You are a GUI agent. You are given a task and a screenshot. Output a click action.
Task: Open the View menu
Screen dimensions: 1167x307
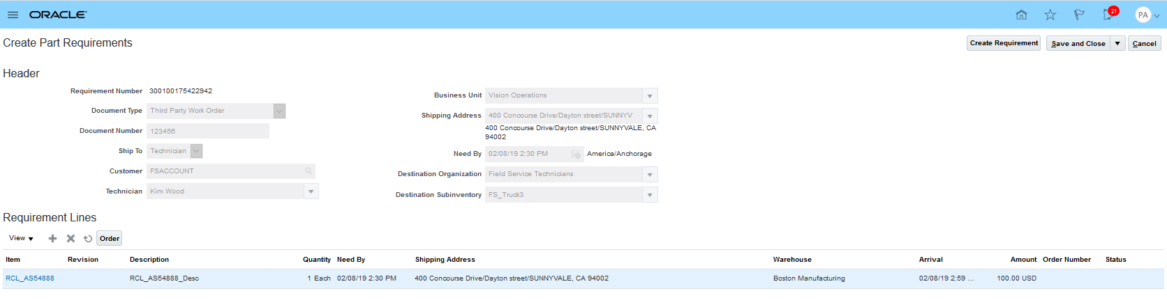coord(21,238)
